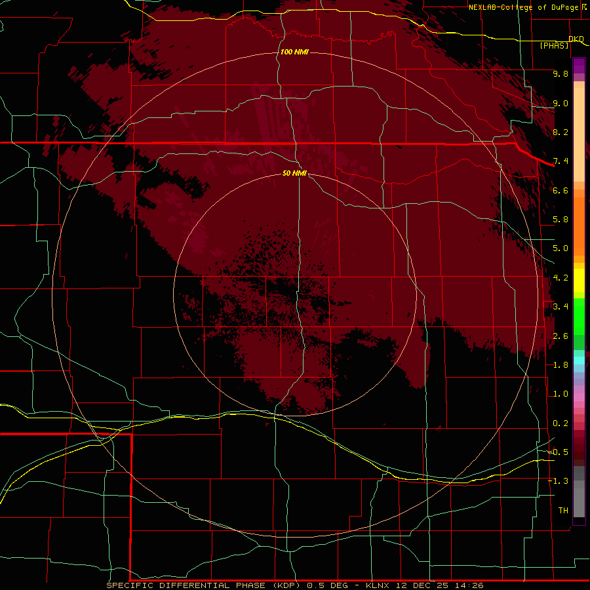Click the 0.2 value on the color scale
The image size is (590, 590).
(x=560, y=423)
